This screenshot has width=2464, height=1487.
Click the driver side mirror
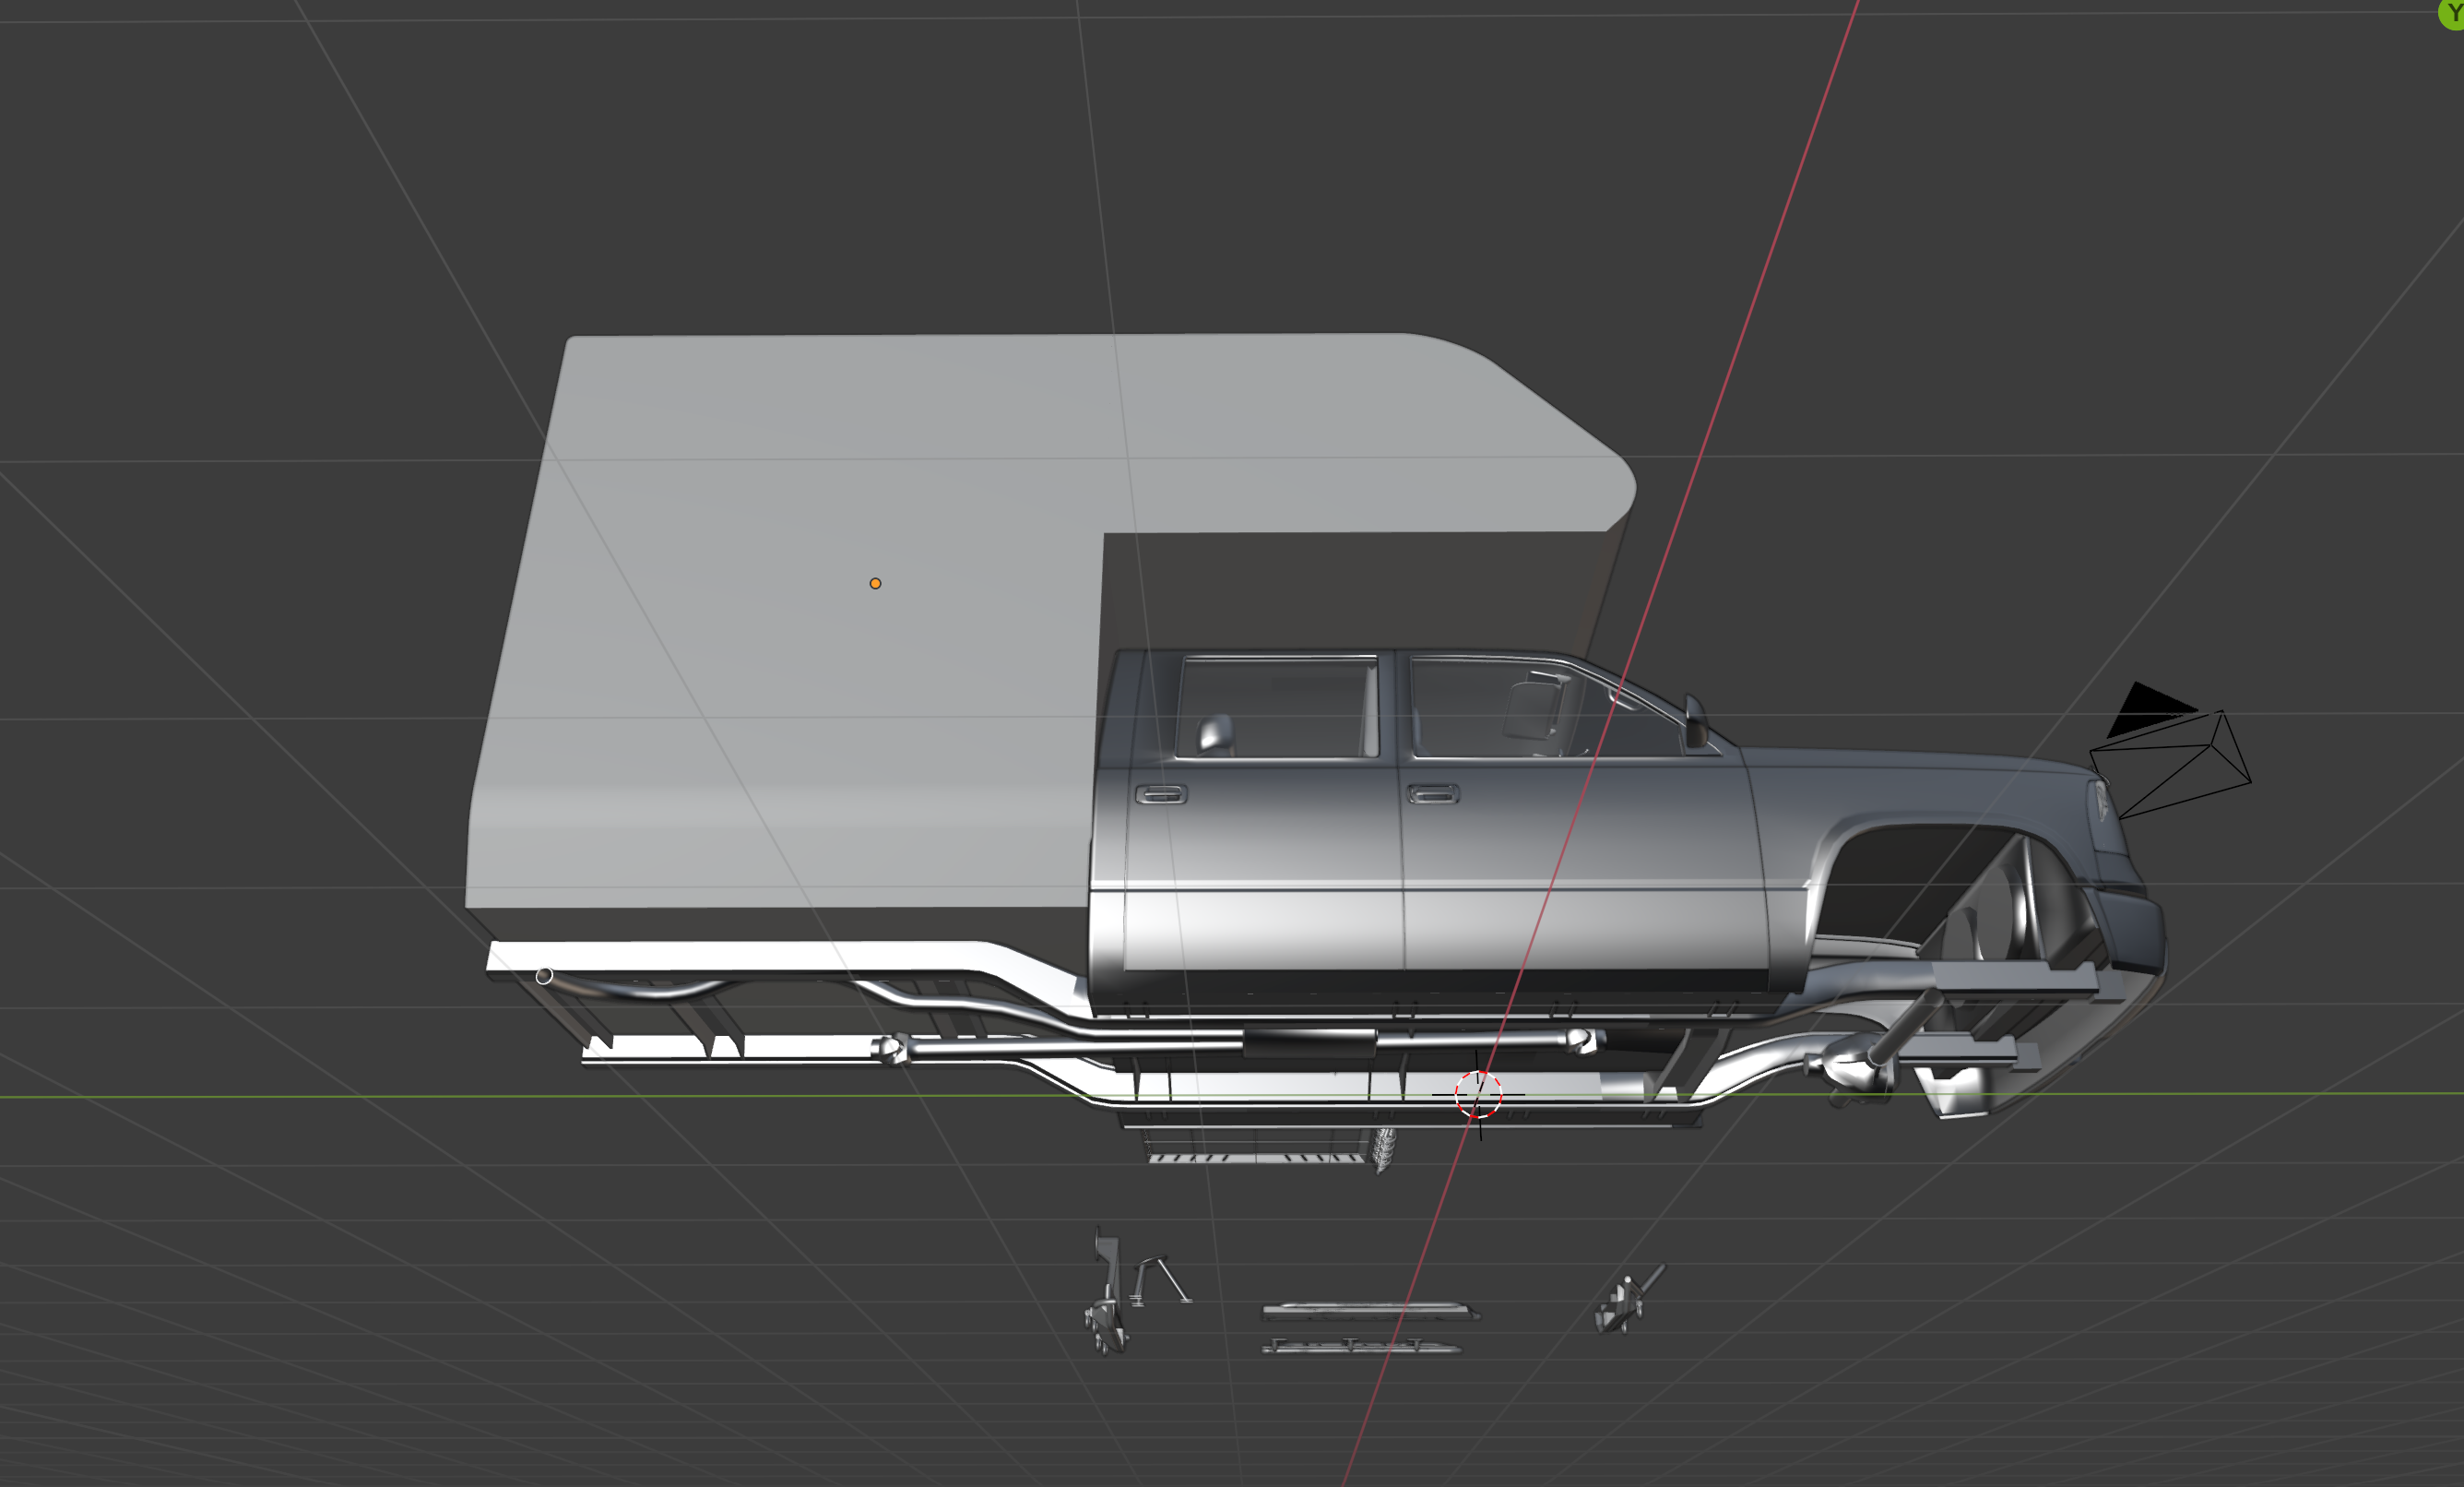click(x=1695, y=722)
